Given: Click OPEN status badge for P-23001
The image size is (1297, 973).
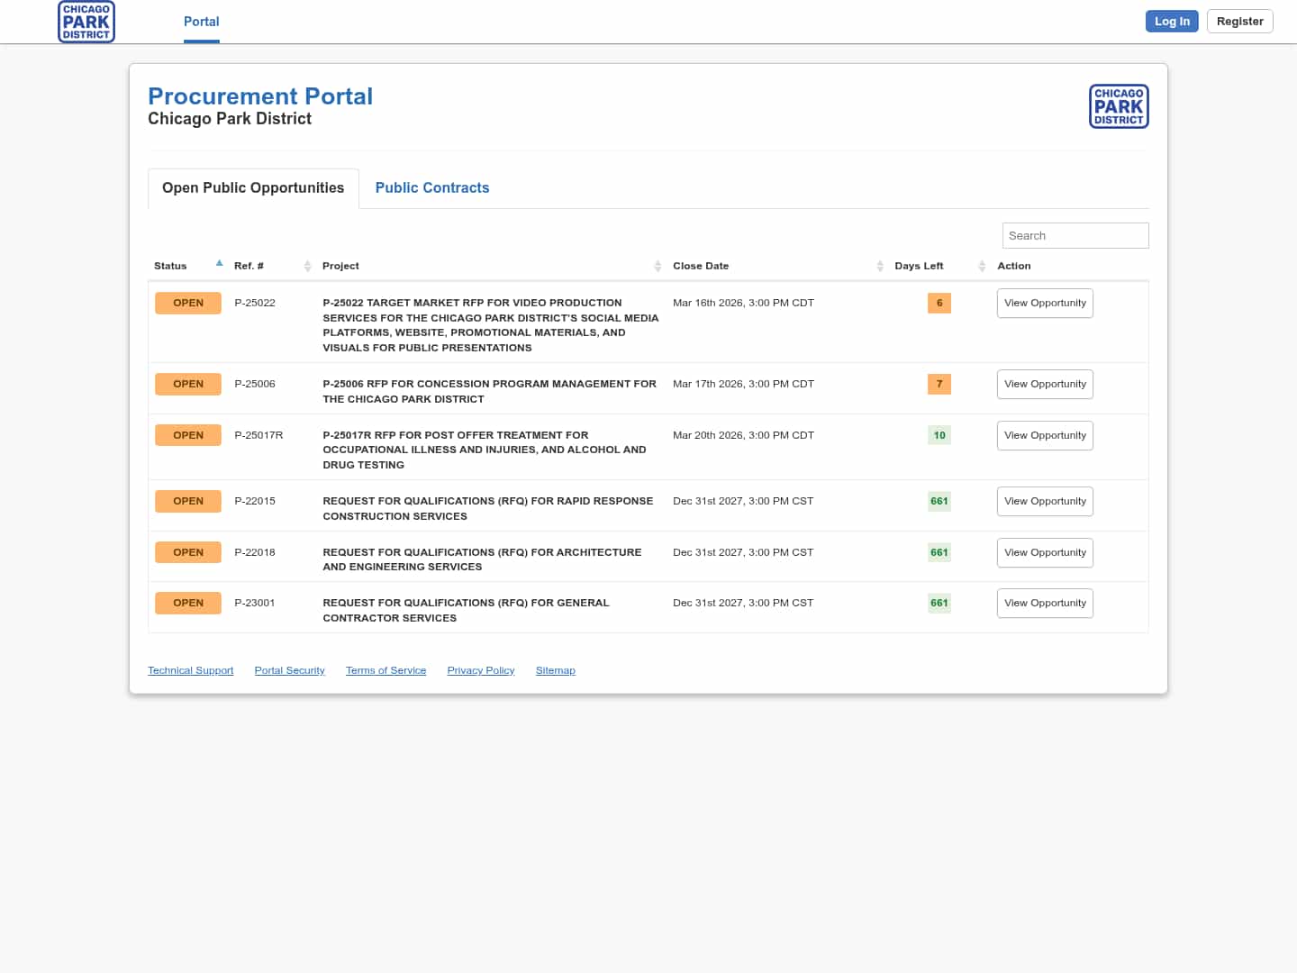Looking at the screenshot, I should pyautogui.click(x=188, y=604).
